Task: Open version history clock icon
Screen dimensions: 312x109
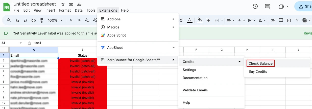Action: click(x=255, y=6)
